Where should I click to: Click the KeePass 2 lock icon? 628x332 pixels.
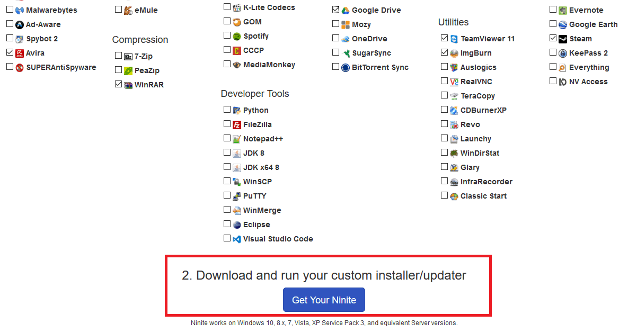[x=563, y=53]
